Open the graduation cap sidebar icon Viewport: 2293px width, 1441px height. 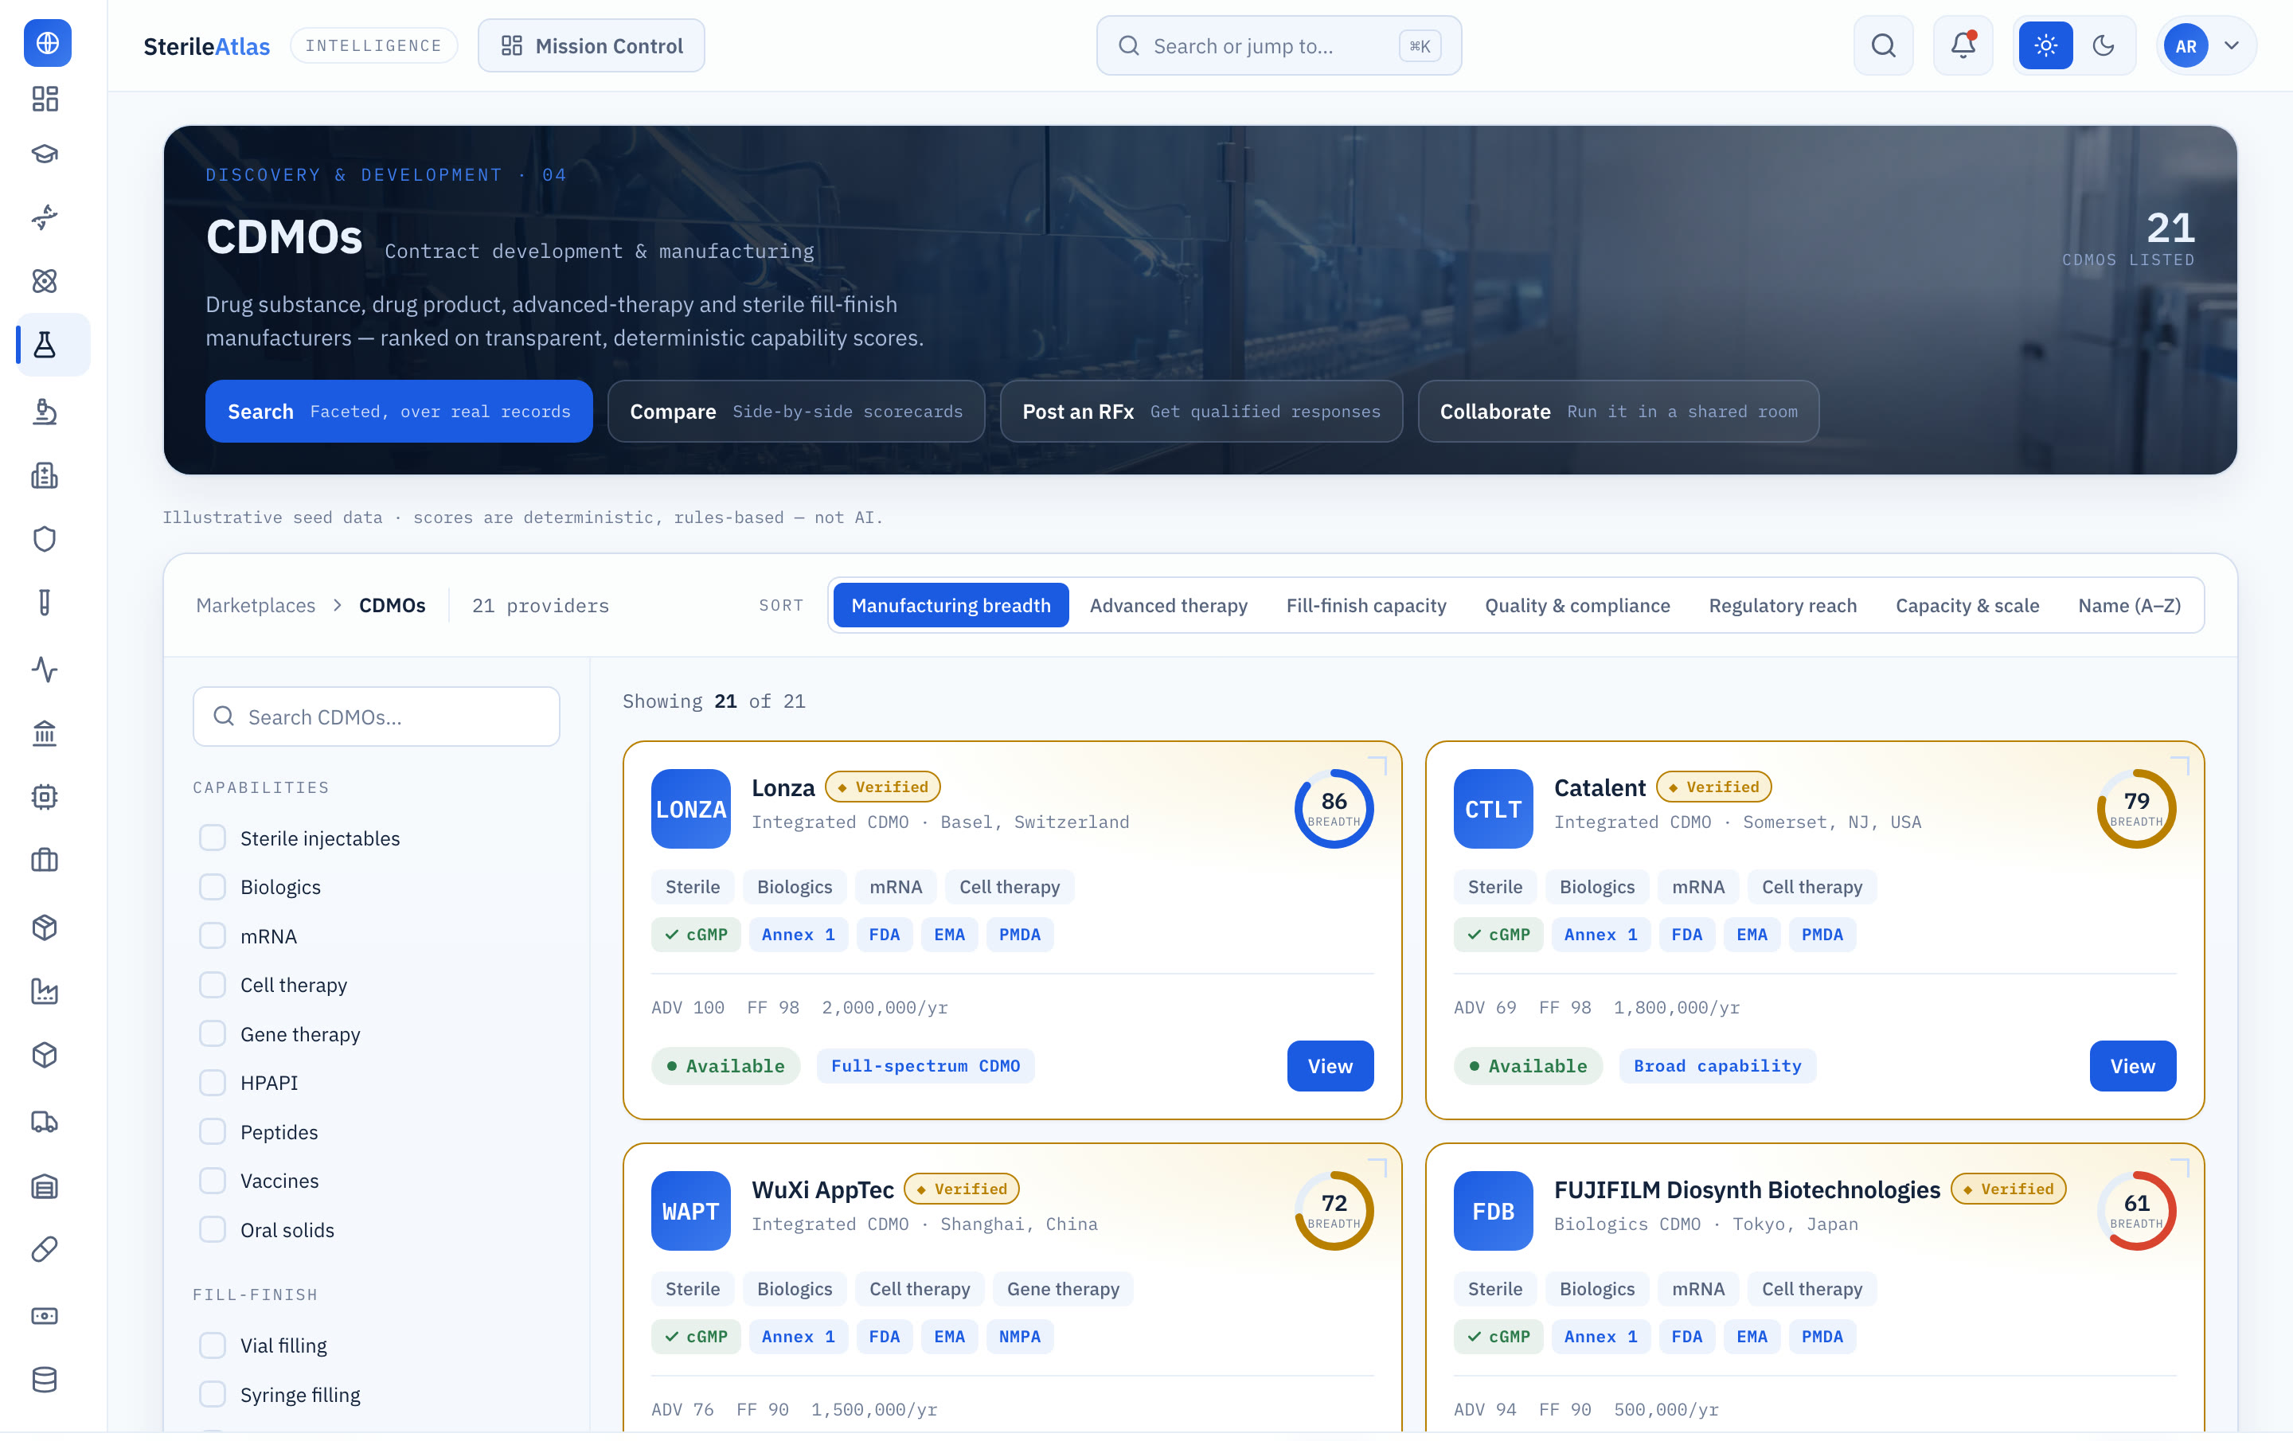45,154
